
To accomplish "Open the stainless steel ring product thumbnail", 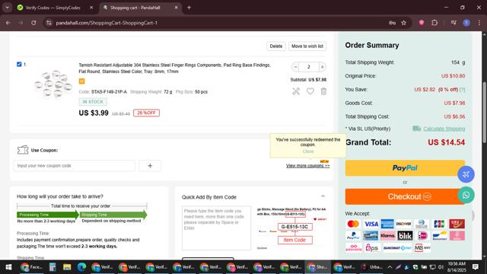I will click(53, 84).
